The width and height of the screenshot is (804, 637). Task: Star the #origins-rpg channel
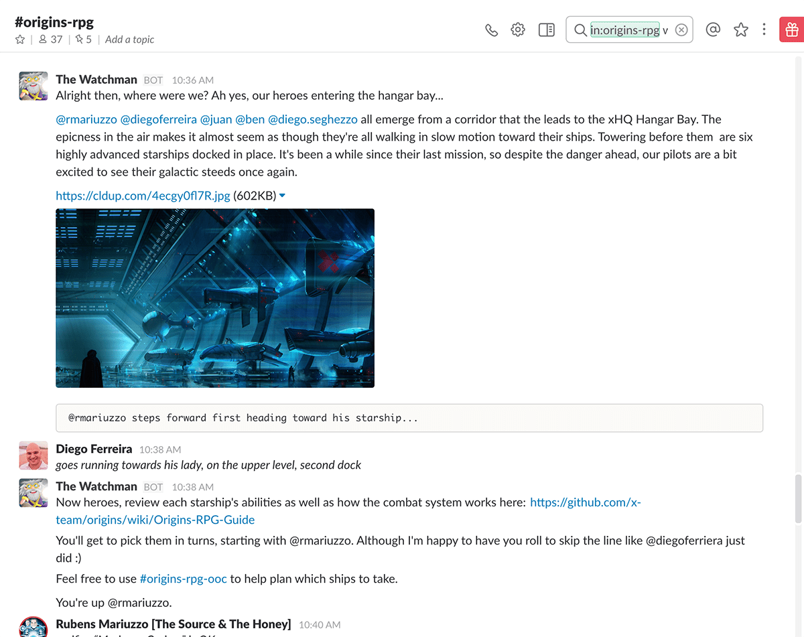(x=20, y=40)
